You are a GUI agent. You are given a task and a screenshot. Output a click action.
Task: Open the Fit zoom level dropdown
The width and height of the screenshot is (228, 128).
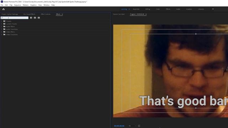132,126
